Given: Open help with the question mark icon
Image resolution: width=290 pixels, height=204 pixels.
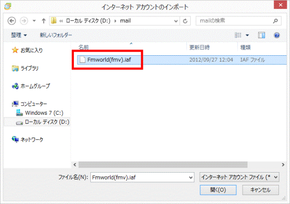Looking at the screenshot, I should 277,35.
